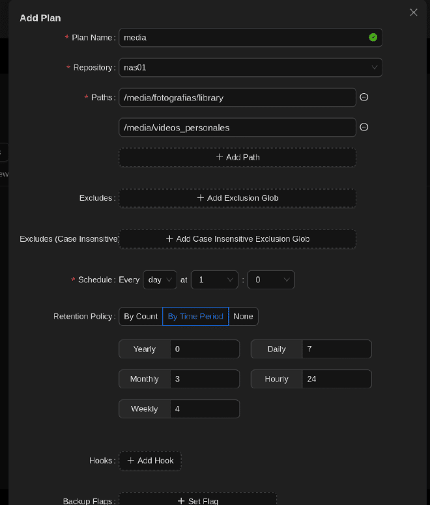The width and height of the screenshot is (430, 505).
Task: Open the schedule hour dropdown
Action: (x=214, y=280)
